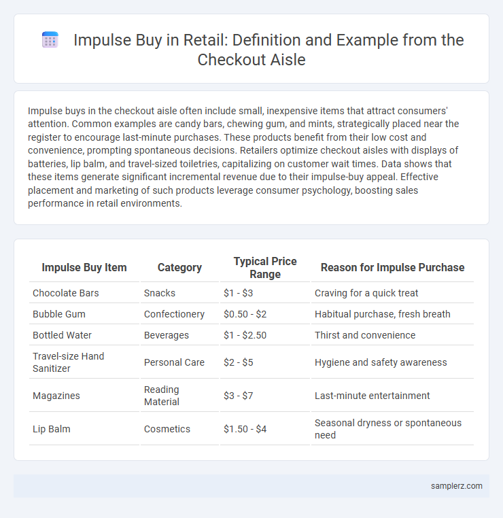
Task: Click the 'Snacks' category cell
Action: point(179,293)
